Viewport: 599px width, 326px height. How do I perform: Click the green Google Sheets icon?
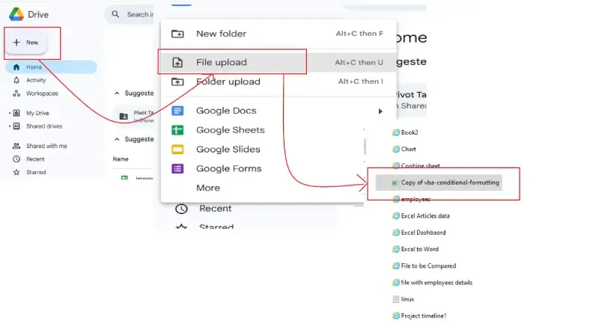177,130
